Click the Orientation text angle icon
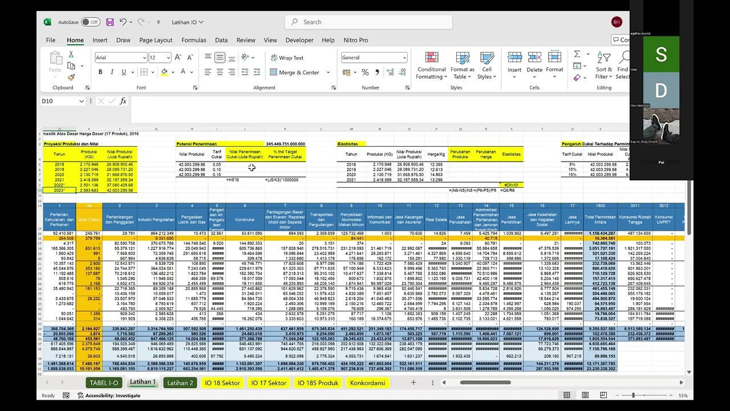 [245, 58]
